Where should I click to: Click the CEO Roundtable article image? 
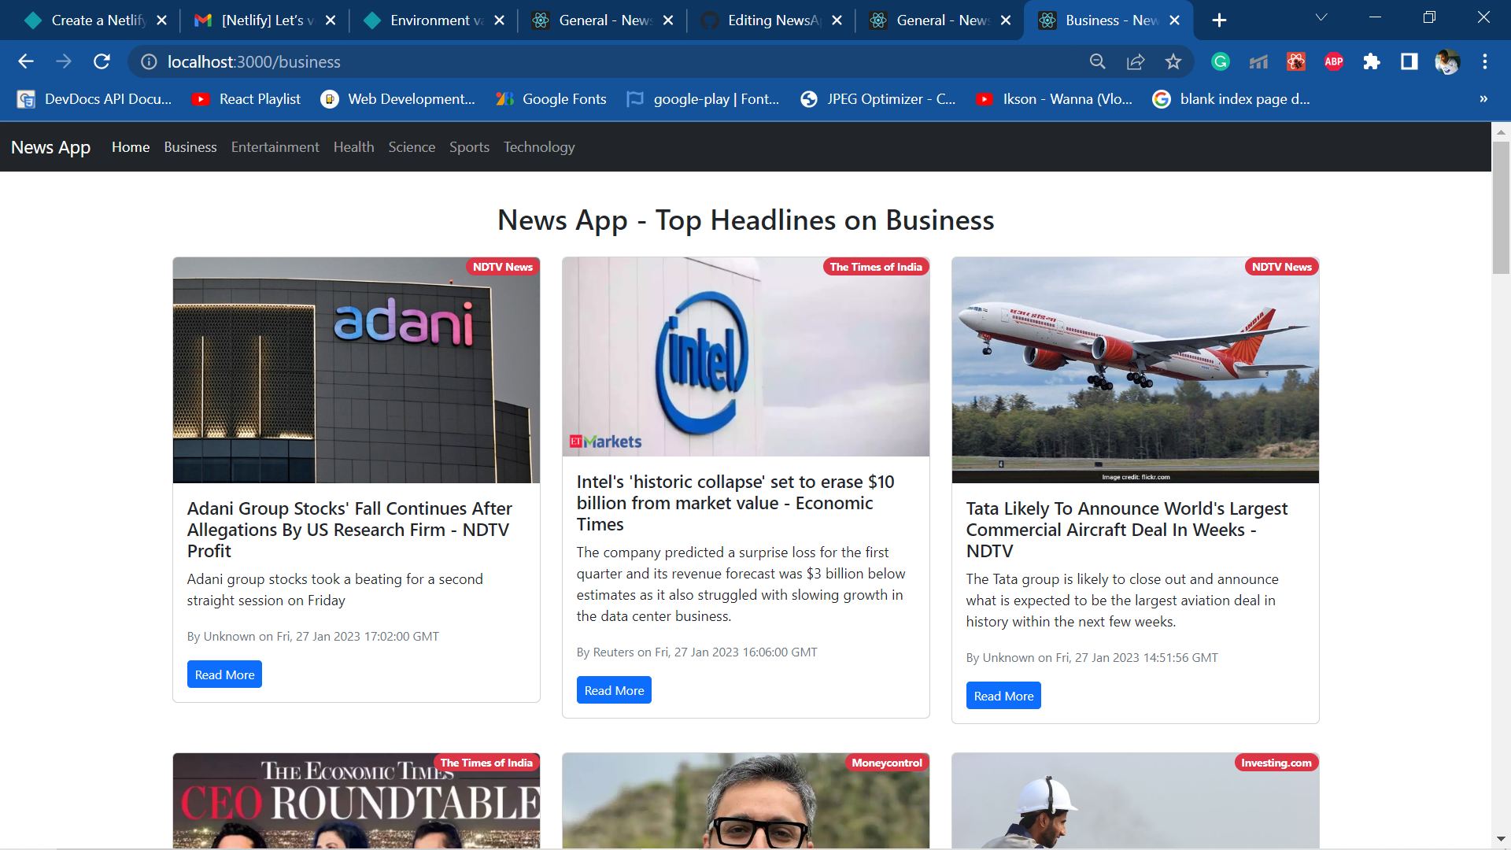click(x=357, y=800)
